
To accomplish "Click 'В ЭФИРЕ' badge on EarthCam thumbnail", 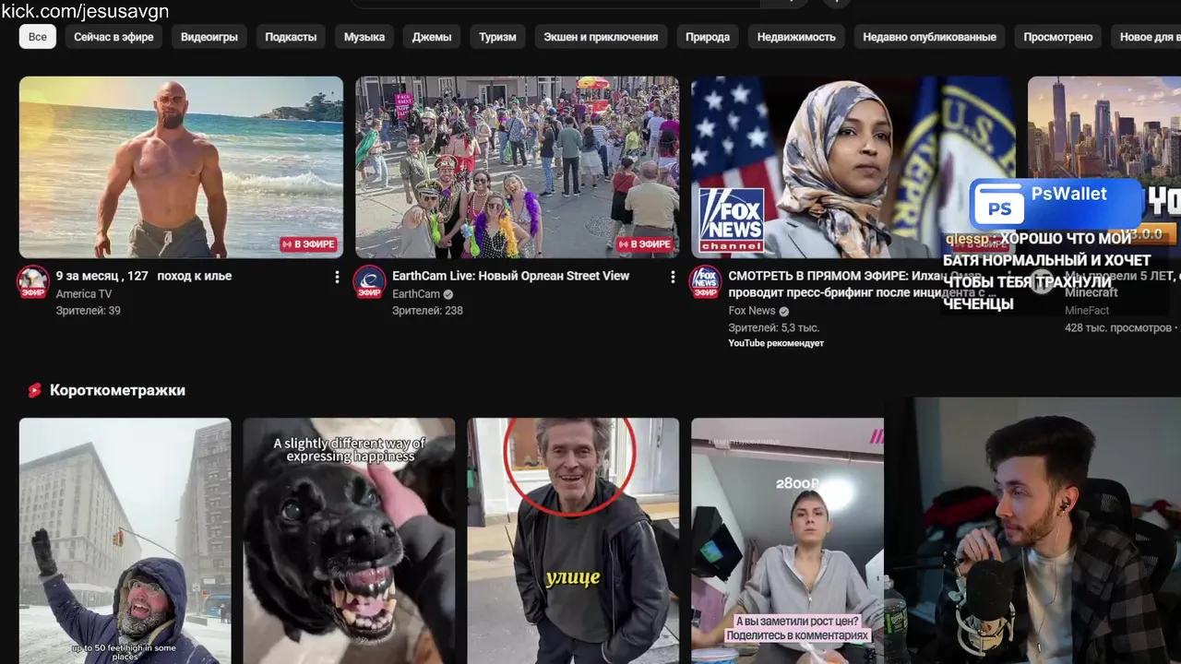I will coord(645,244).
